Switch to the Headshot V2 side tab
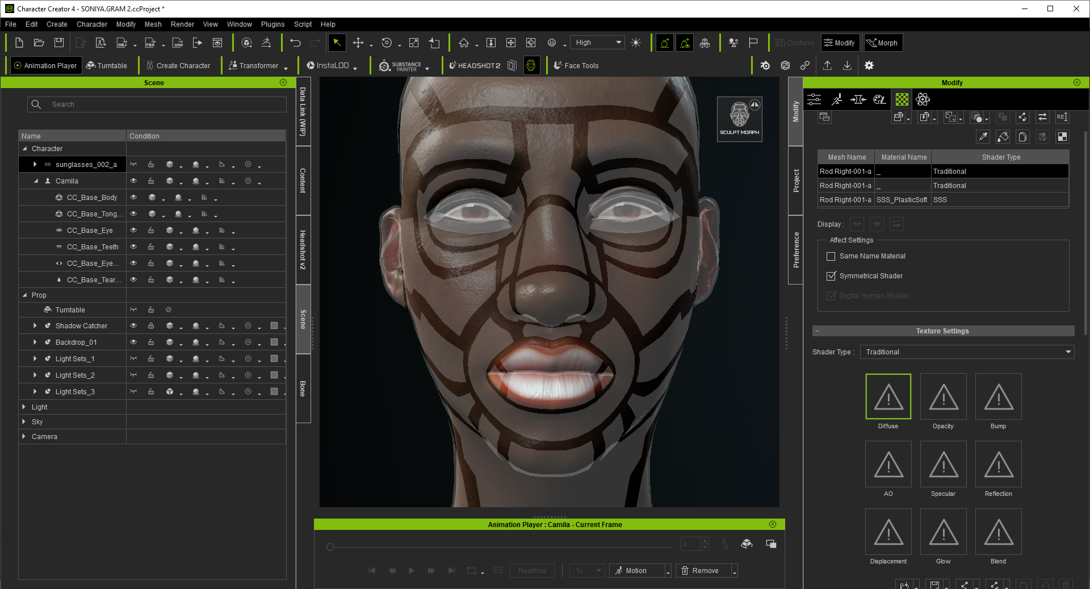Image resolution: width=1090 pixels, height=589 pixels. click(x=303, y=250)
